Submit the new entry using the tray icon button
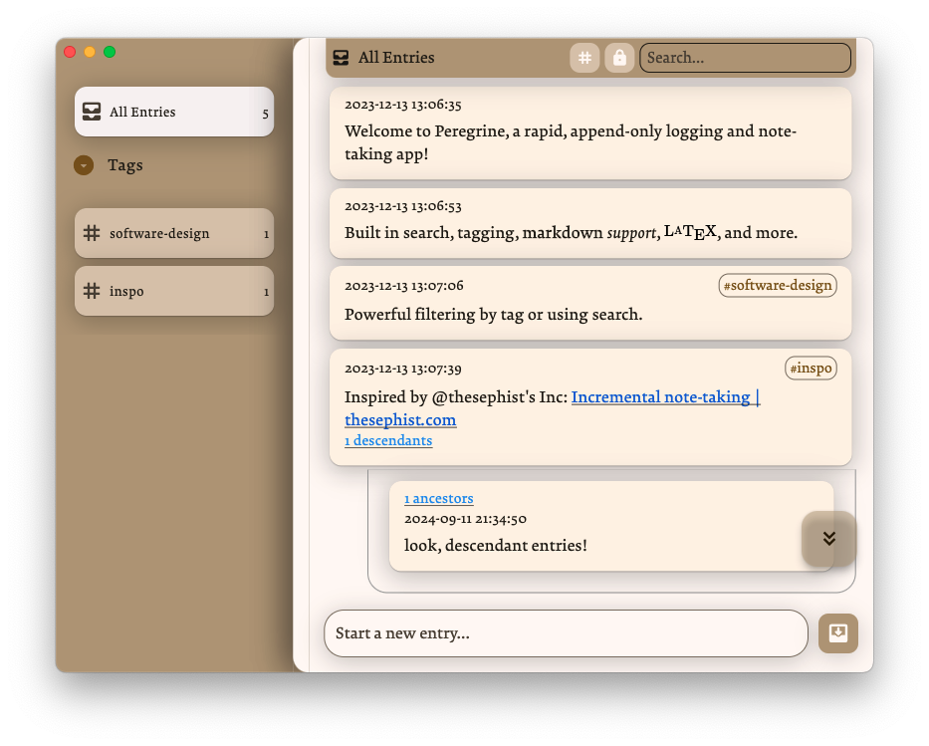This screenshot has height=746, width=929. pyautogui.click(x=837, y=632)
